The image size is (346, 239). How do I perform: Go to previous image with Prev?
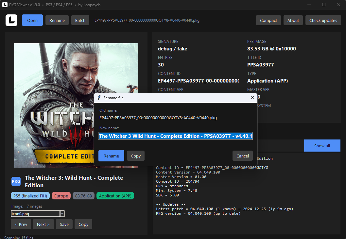click(21, 224)
